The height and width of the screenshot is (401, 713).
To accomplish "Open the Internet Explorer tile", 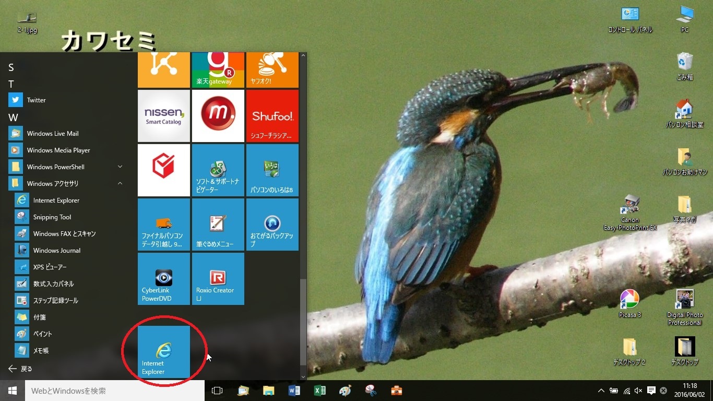I will point(164,352).
